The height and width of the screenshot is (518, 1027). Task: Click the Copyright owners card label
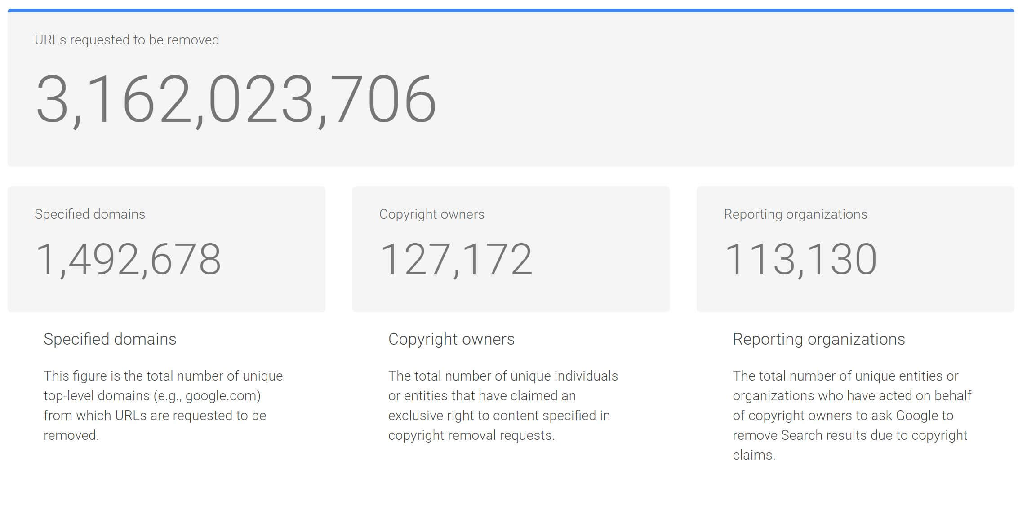click(432, 214)
